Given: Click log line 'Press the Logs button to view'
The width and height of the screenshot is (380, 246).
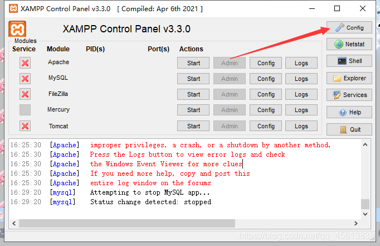Looking at the screenshot, I should click(188, 155).
